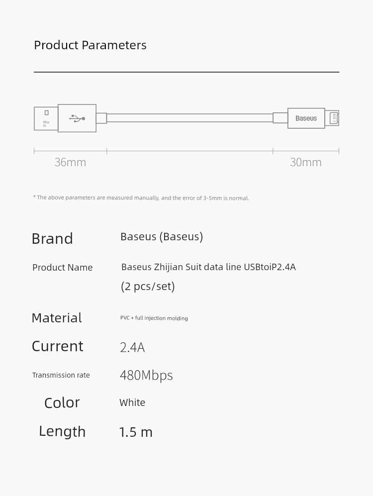Click the 480Mbps transmission rate value

tap(146, 376)
